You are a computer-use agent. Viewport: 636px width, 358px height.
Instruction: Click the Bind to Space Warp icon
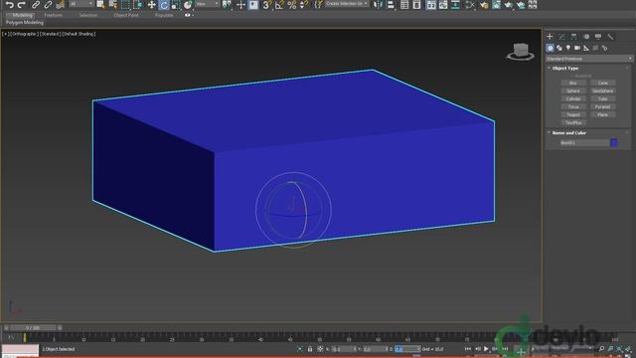[60, 5]
